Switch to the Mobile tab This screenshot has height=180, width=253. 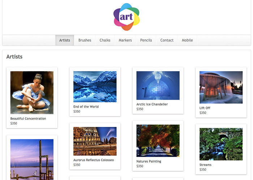click(187, 40)
